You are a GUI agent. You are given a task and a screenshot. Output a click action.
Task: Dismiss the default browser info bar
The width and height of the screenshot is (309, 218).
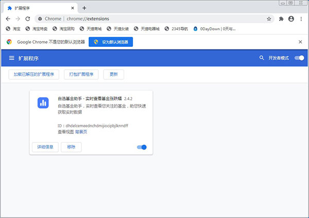click(300, 42)
